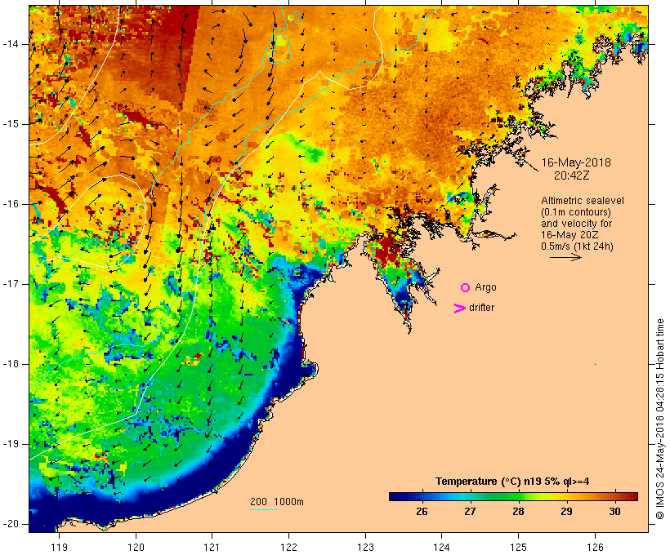This screenshot has width=670, height=555.
Task: Click the longitude axis label 126
Action: click(595, 547)
